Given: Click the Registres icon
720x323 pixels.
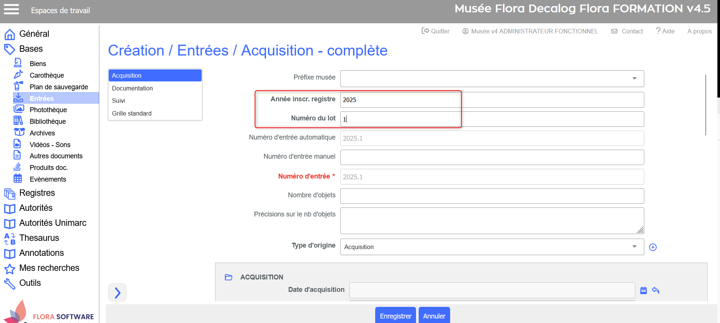Looking at the screenshot, I should pos(10,194).
